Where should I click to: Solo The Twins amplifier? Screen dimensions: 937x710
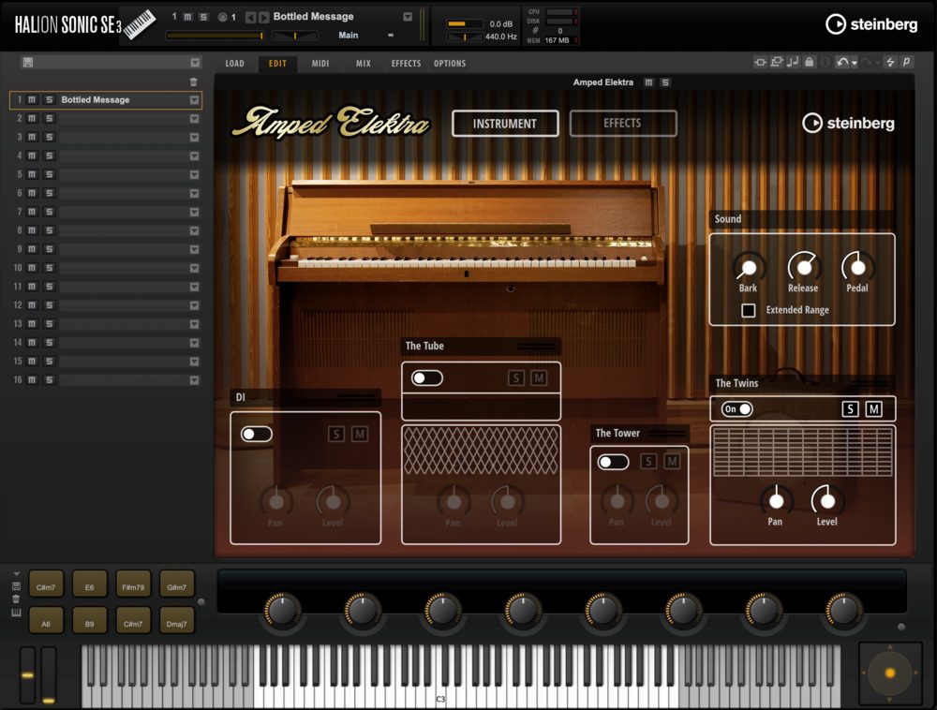pos(851,409)
